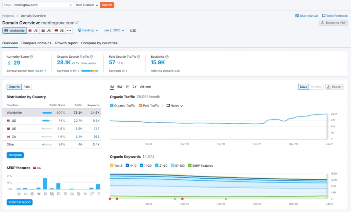The height and width of the screenshot is (212, 351).
Task: Click the Authority Score info icon
Action: [32, 57]
